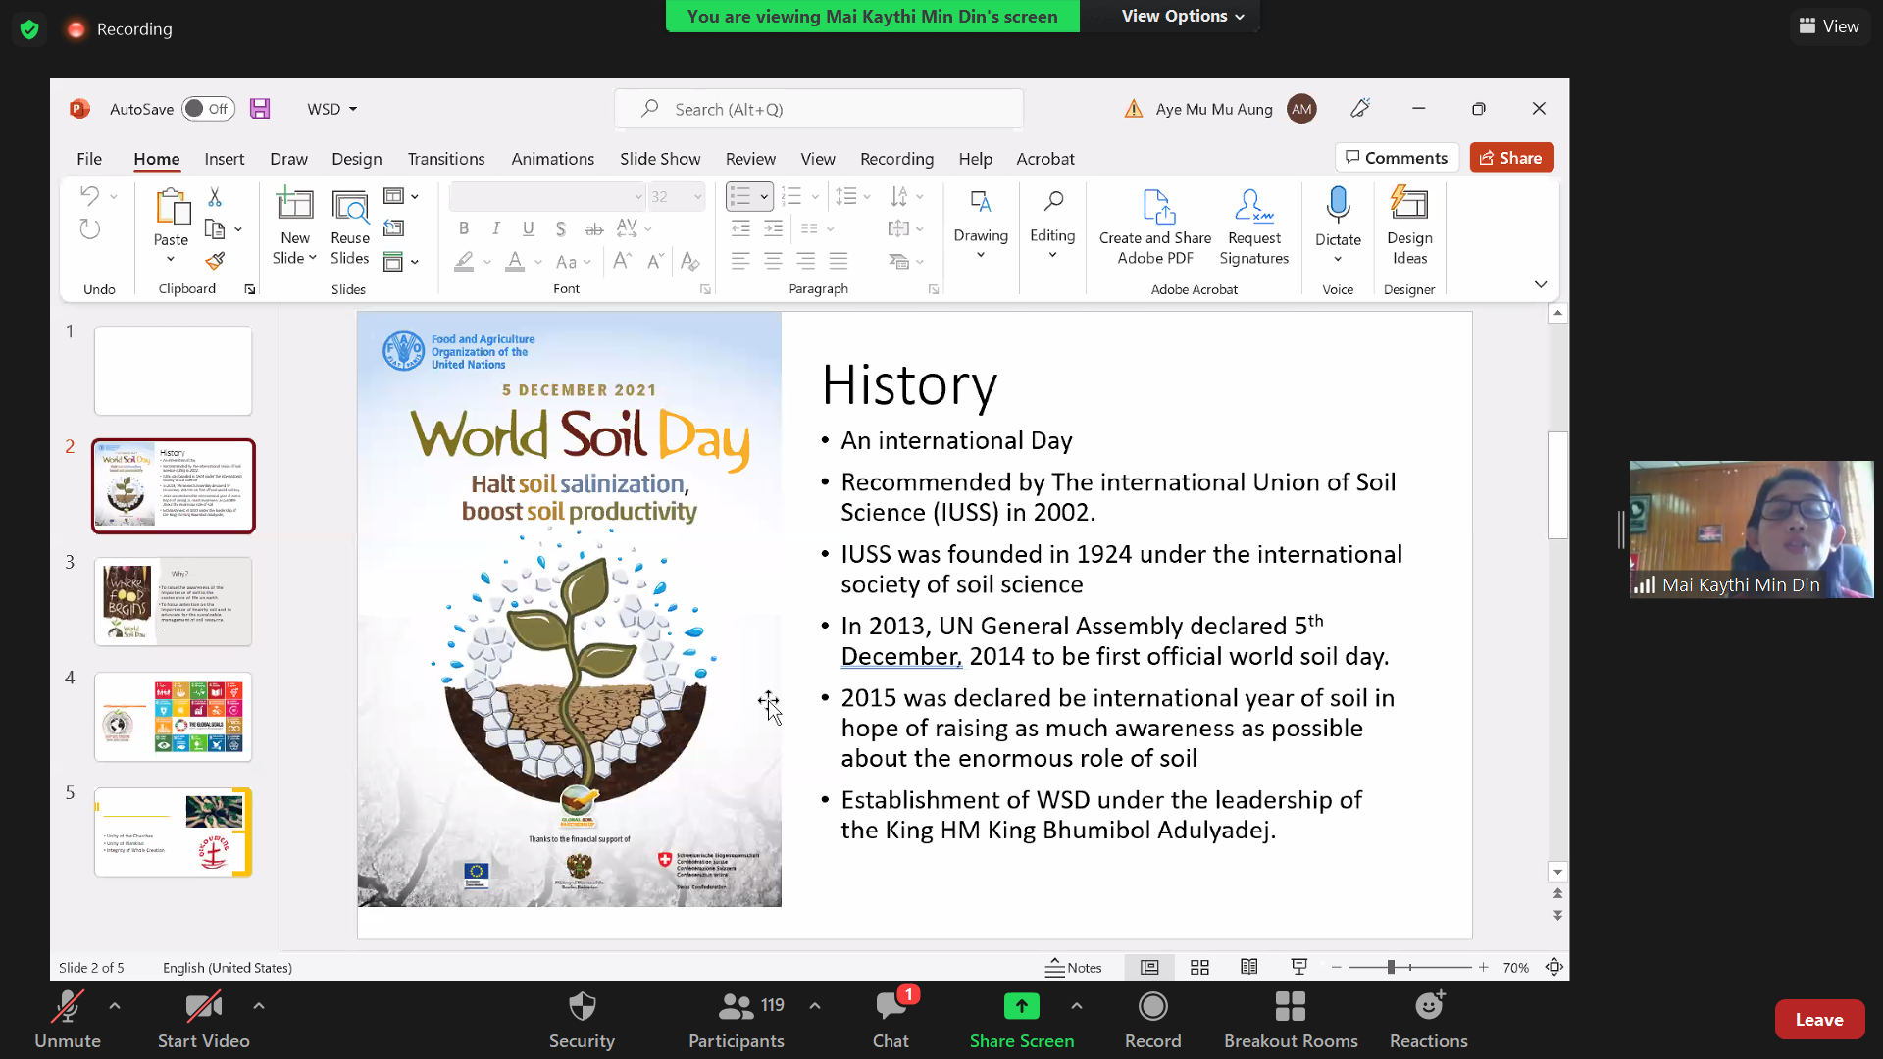
Task: Click the Comments button
Action: [1397, 158]
